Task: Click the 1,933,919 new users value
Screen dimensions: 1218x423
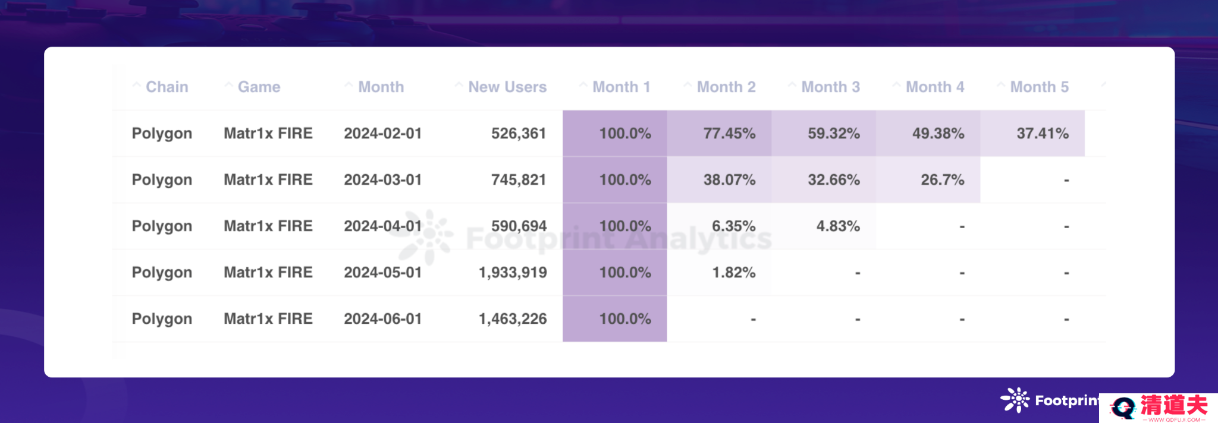Action: pos(513,272)
